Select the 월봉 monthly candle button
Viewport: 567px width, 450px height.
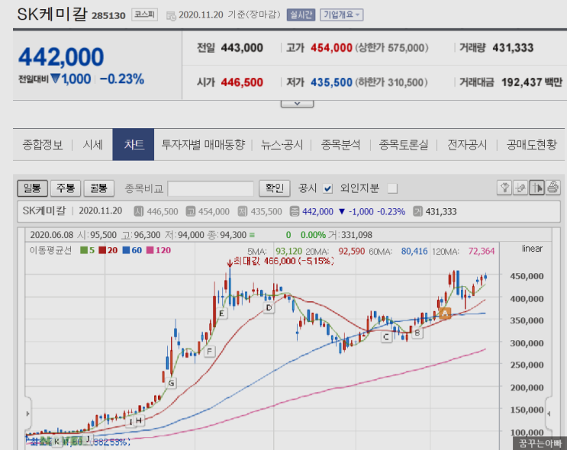[x=98, y=188]
